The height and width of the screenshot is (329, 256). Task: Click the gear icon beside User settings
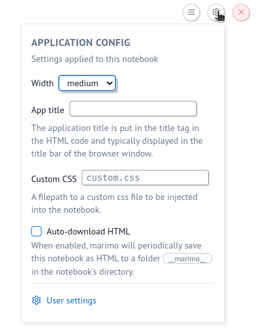coord(36,300)
